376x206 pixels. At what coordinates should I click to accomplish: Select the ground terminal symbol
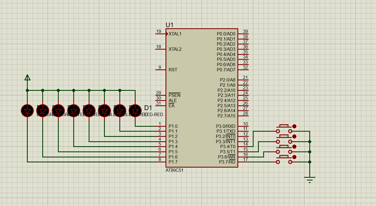310,180
